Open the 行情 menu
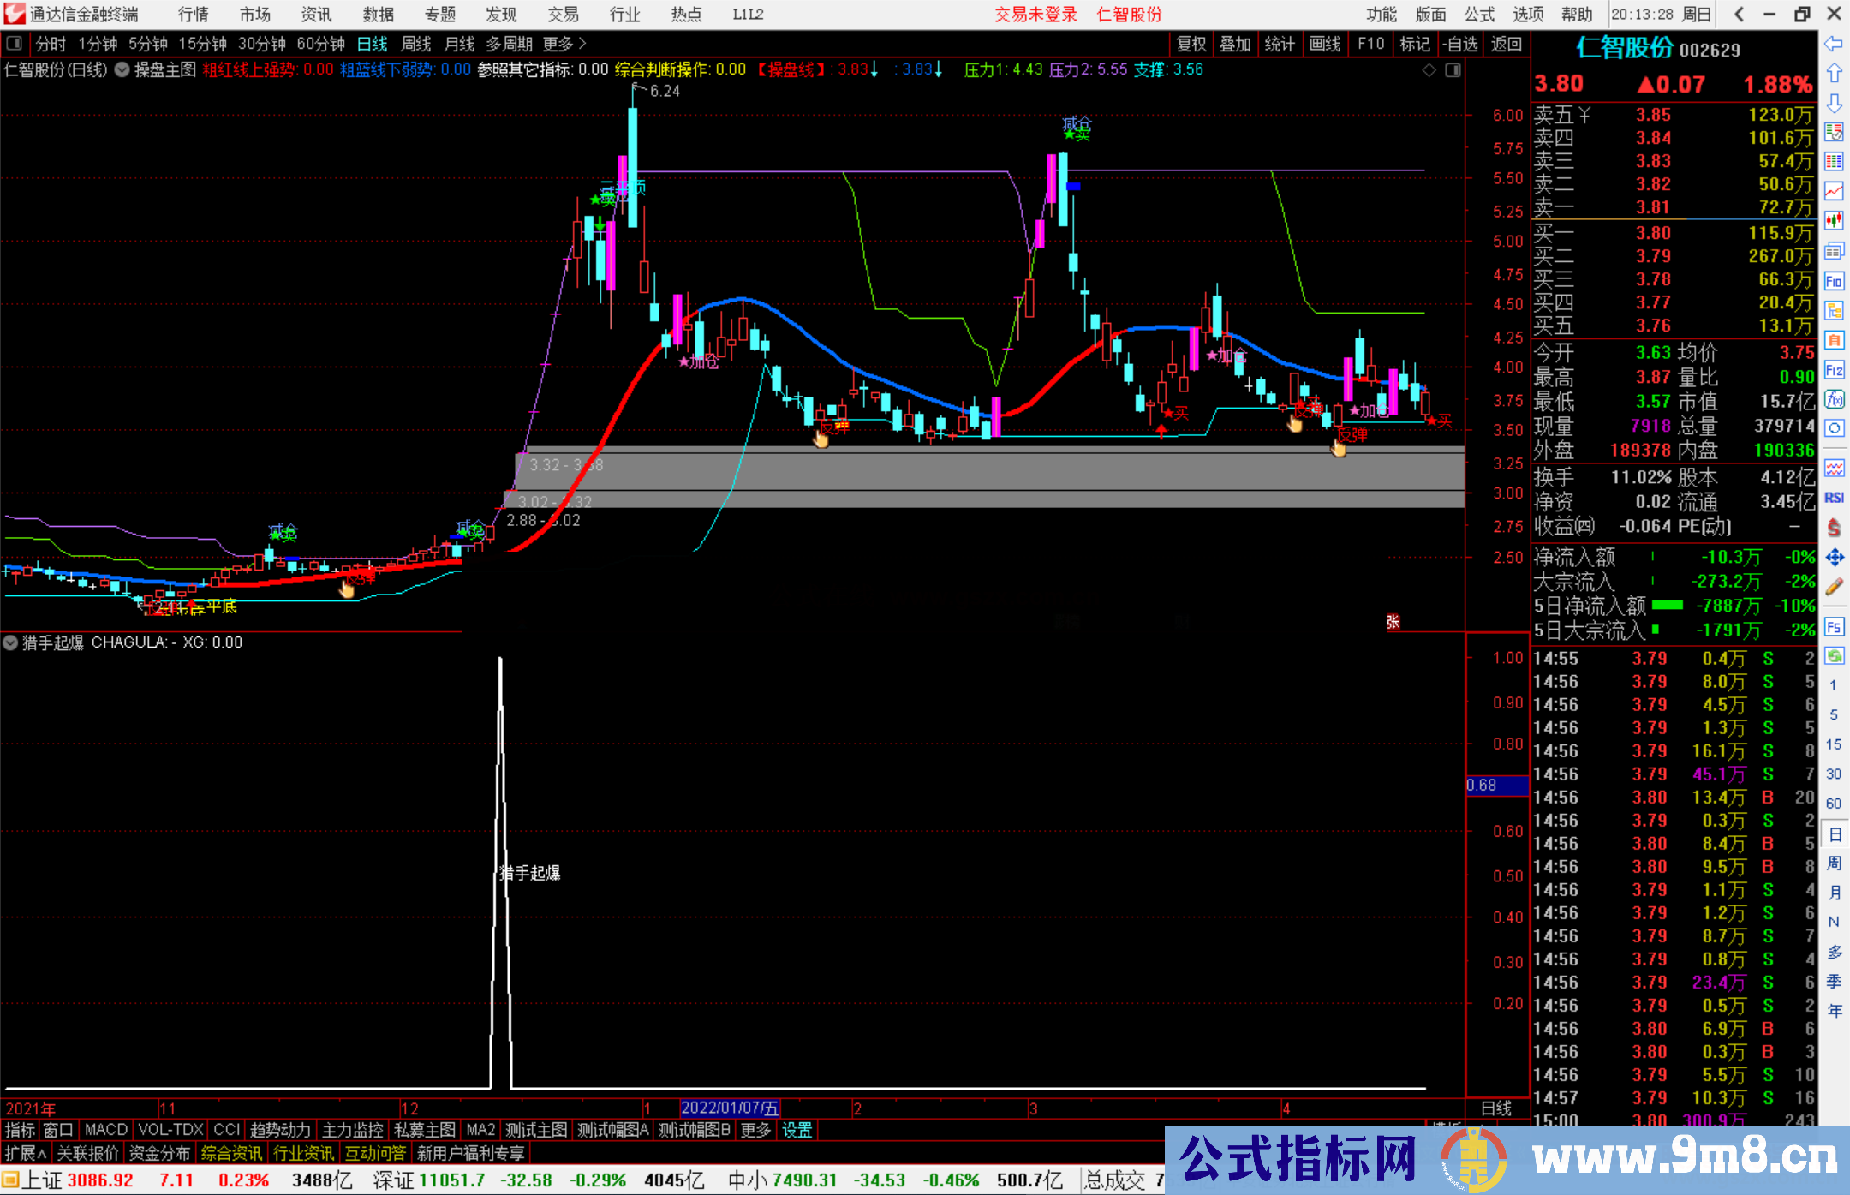The image size is (1850, 1195). click(193, 15)
